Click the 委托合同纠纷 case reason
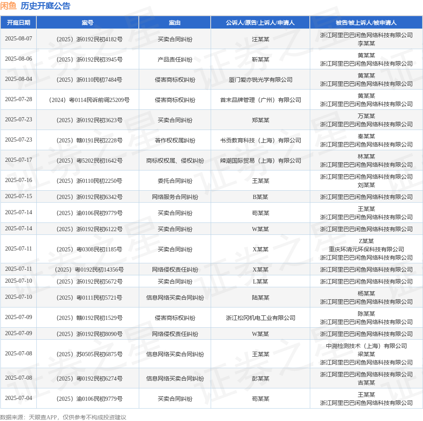 [x=175, y=181]
